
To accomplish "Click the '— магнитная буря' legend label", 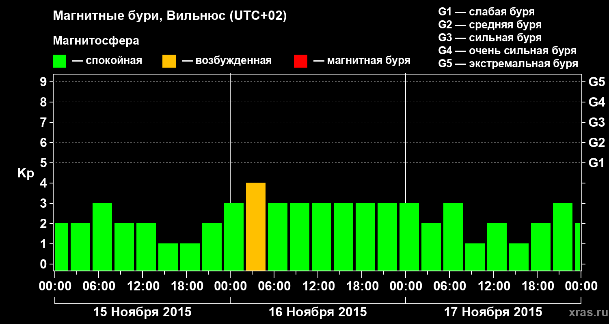I will point(362,61).
